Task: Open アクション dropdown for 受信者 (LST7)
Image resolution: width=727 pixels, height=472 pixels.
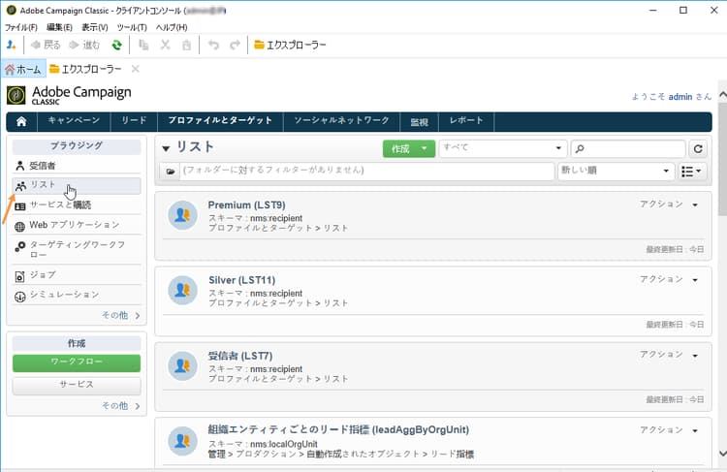Action: point(669,355)
